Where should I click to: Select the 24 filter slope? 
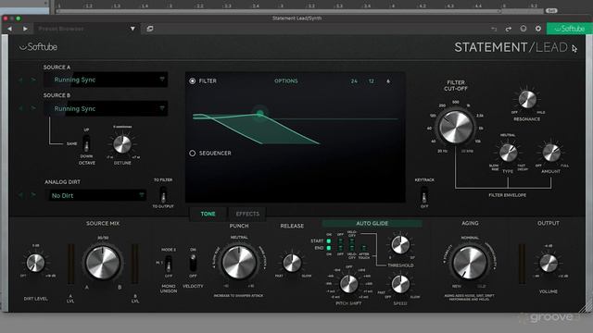click(354, 80)
